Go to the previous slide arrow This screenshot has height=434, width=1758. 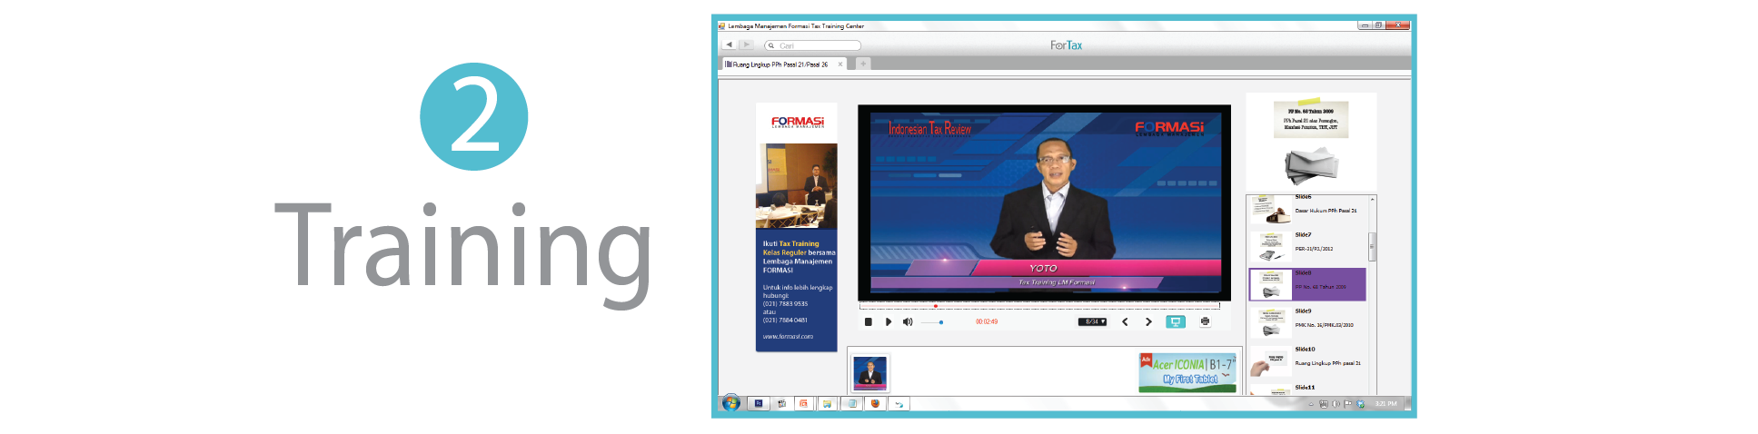click(x=1125, y=321)
